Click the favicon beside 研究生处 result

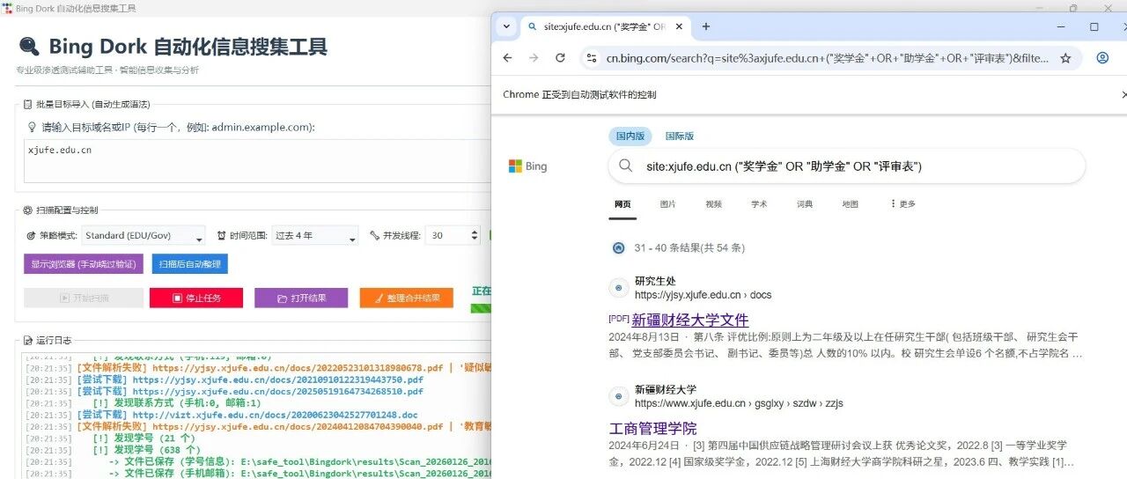point(618,288)
